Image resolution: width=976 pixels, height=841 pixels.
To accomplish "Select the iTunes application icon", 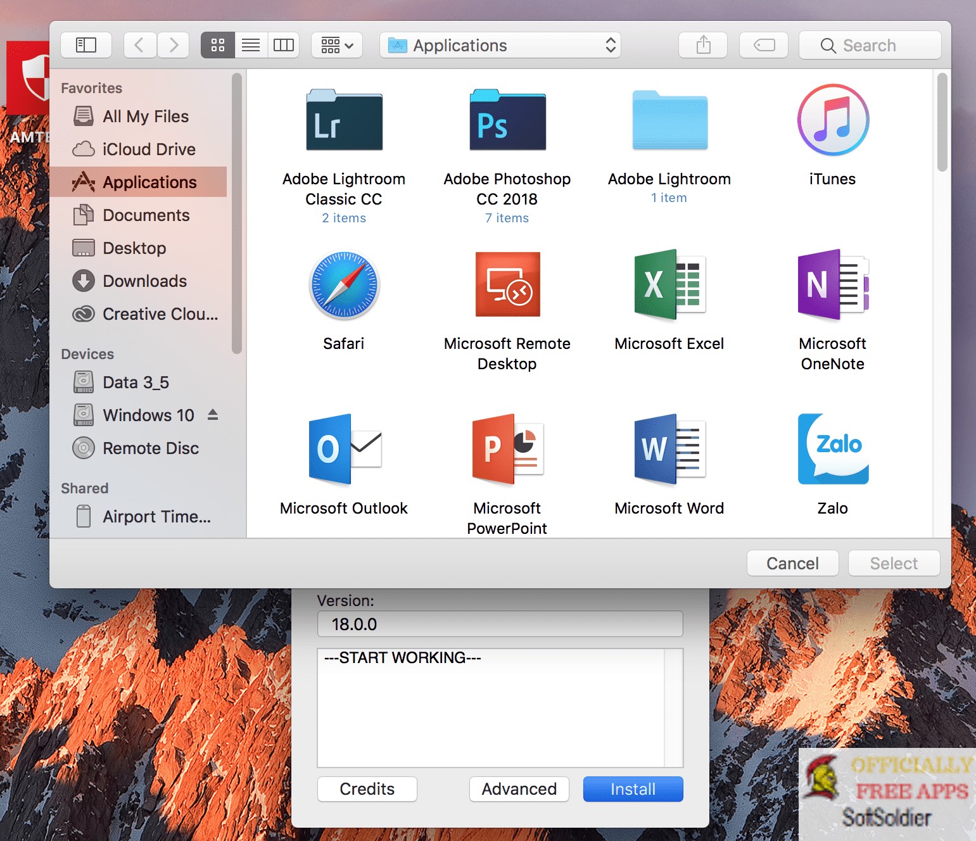I will pos(832,120).
